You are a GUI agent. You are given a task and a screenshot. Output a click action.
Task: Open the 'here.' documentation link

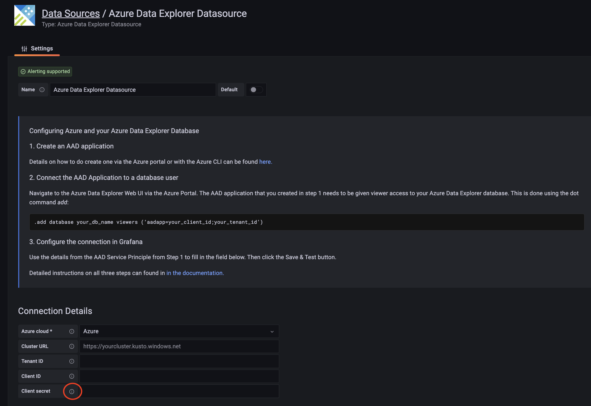[x=265, y=162]
